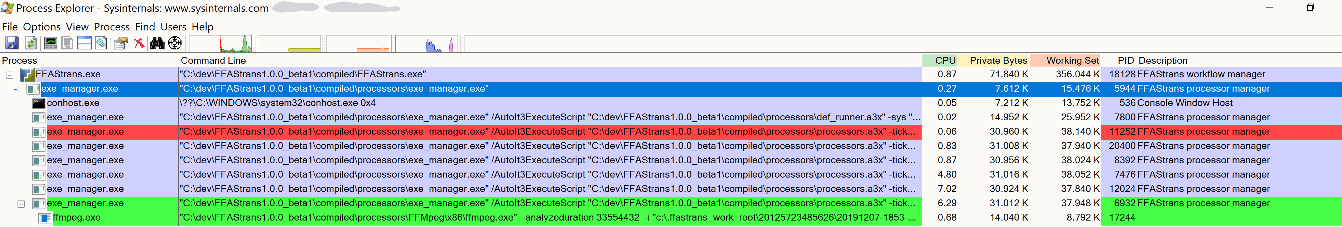Click the CPU usage mini graph
This screenshot has height=227, width=1342.
221,44
